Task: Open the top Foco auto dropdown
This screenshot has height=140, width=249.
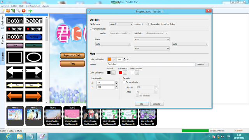Action: 151,39
